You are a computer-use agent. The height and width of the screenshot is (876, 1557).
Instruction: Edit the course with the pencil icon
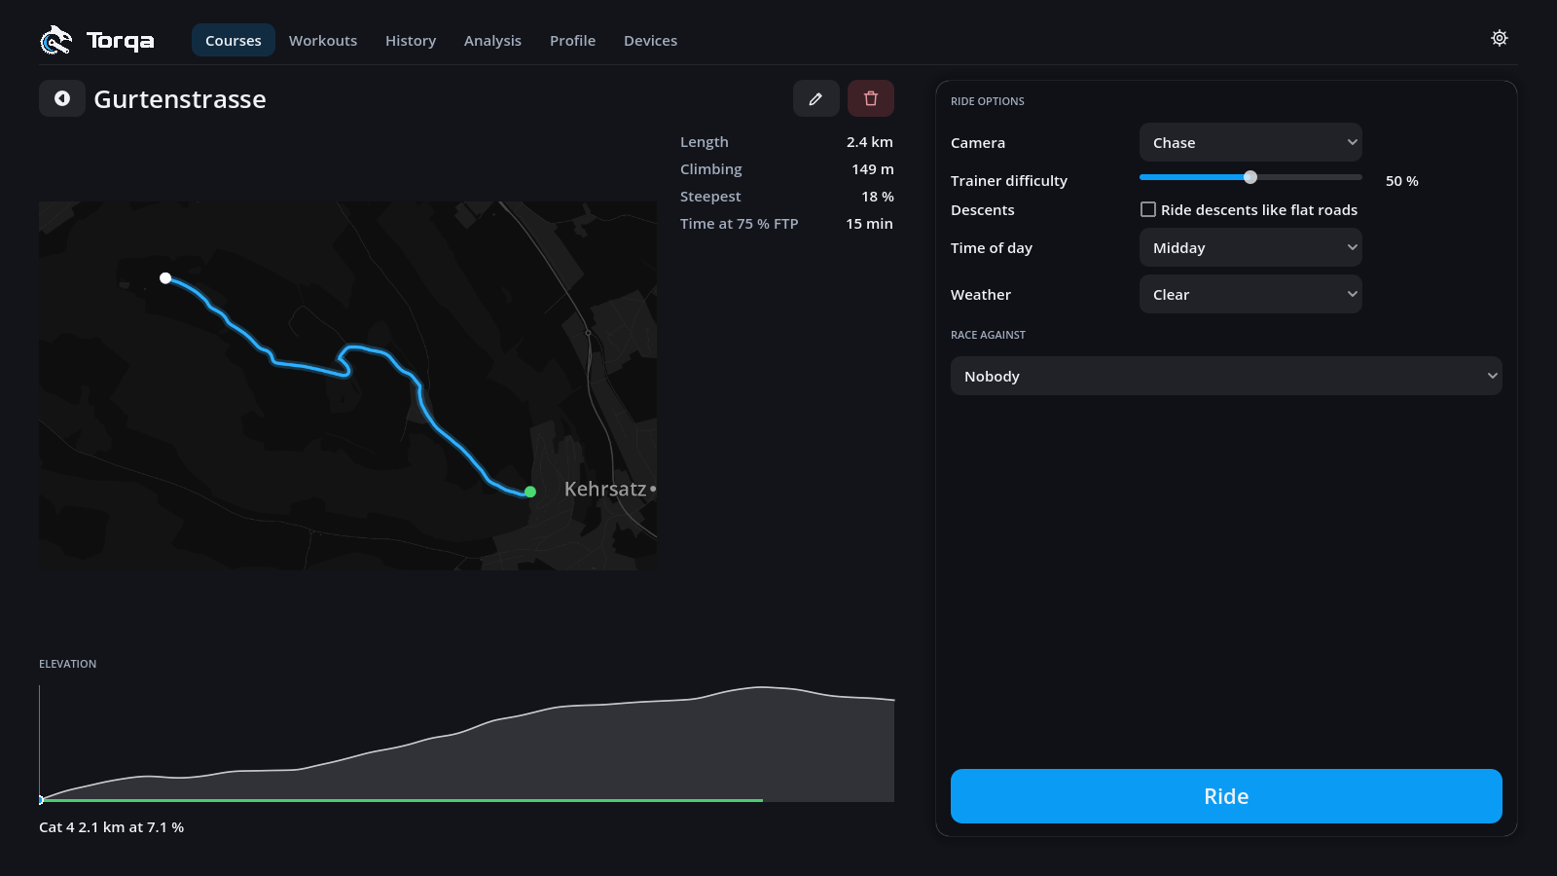[815, 98]
